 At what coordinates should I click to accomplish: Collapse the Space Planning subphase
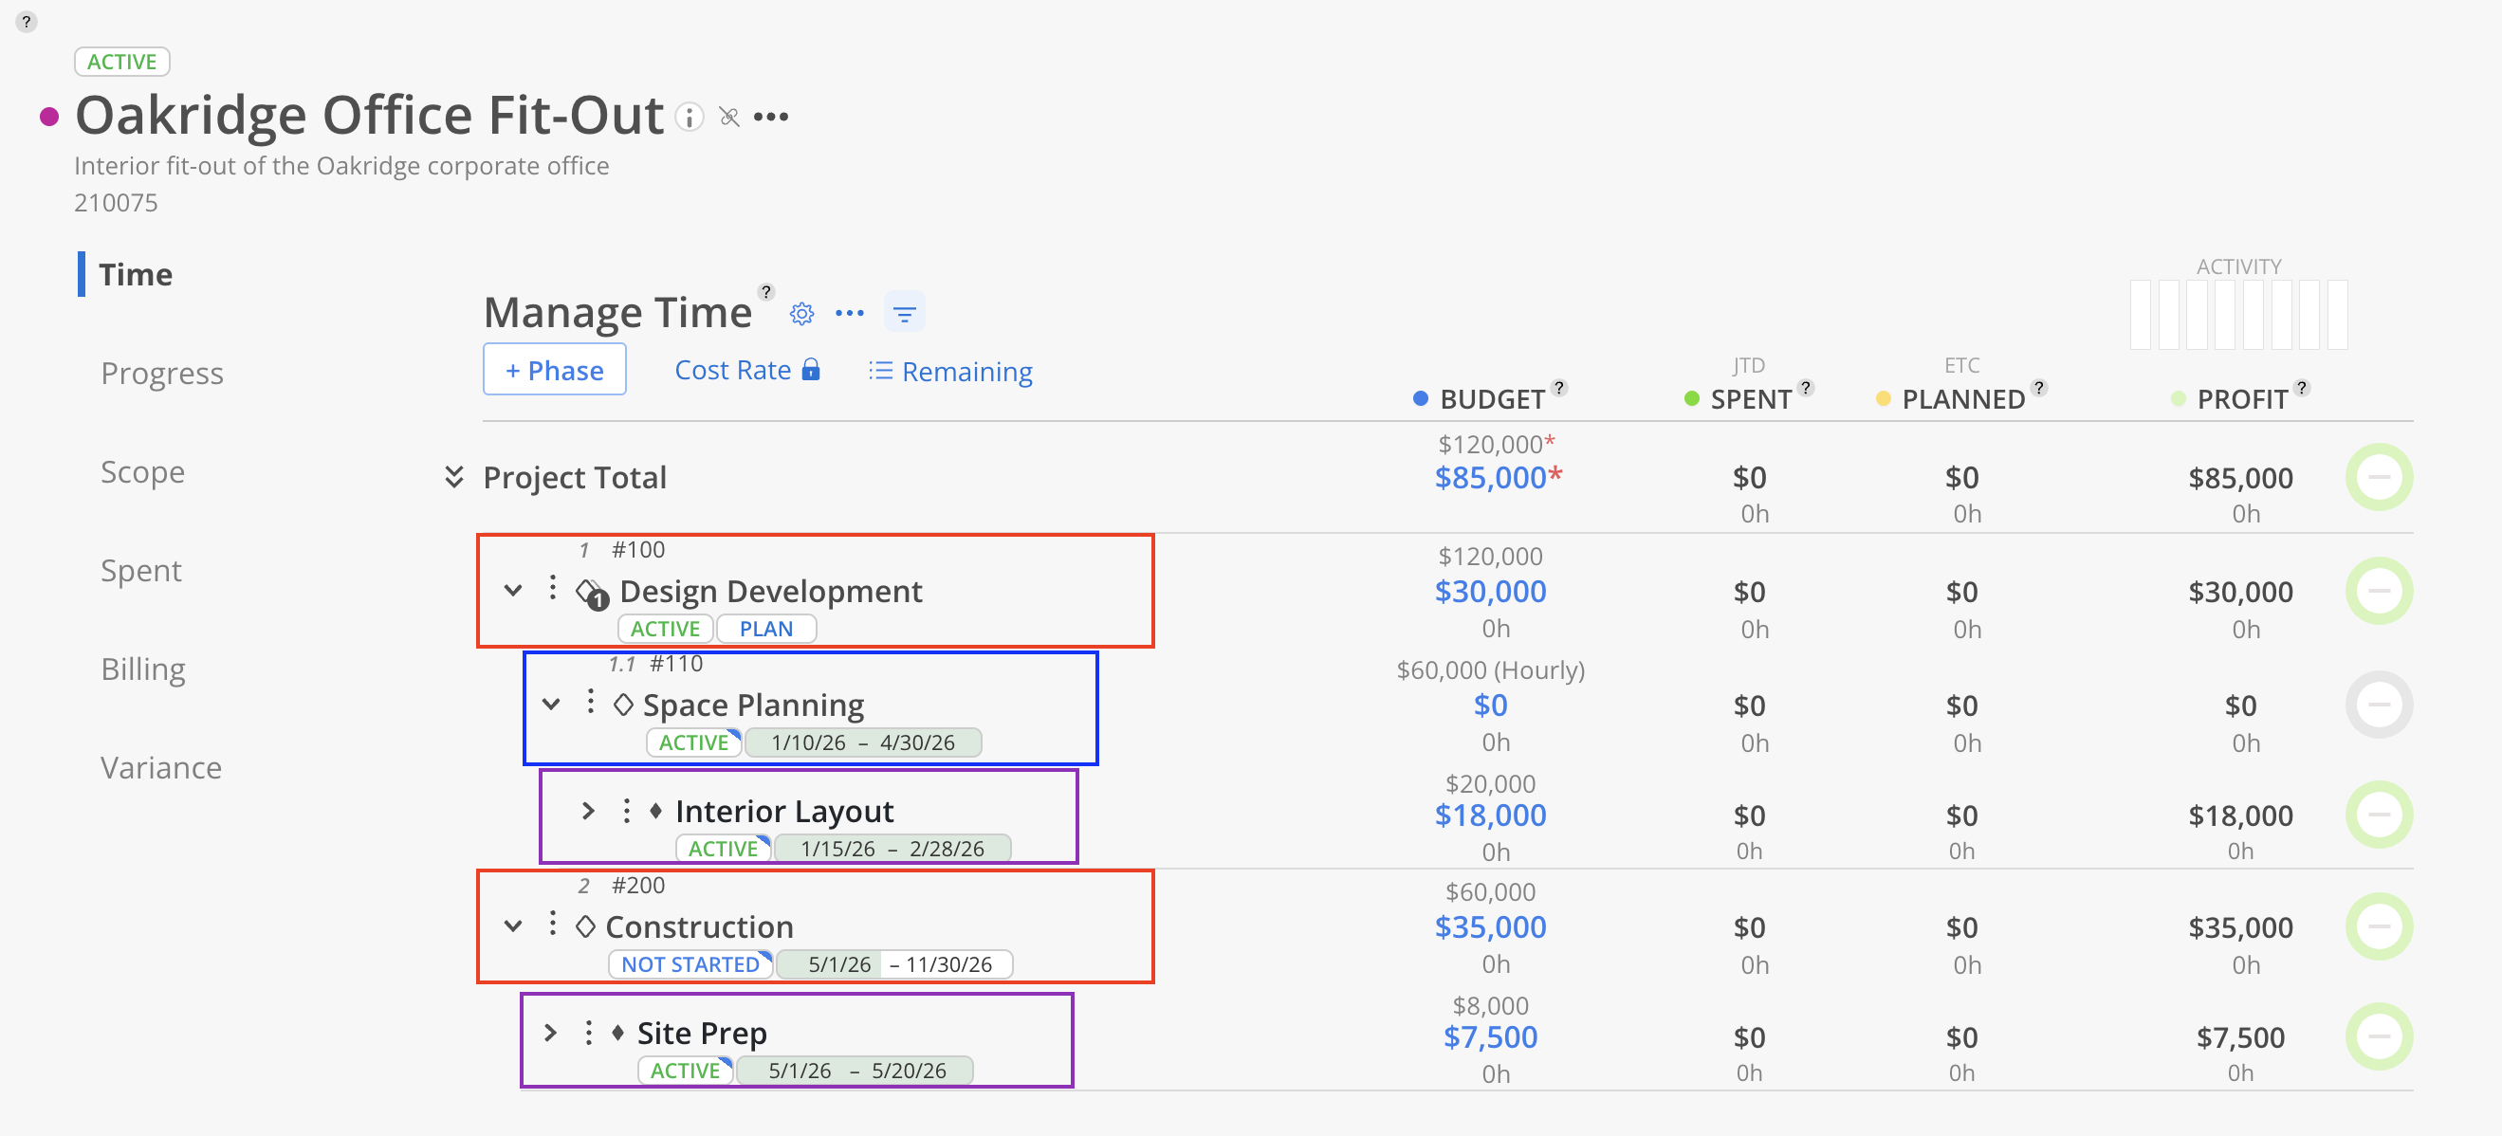[x=551, y=703]
